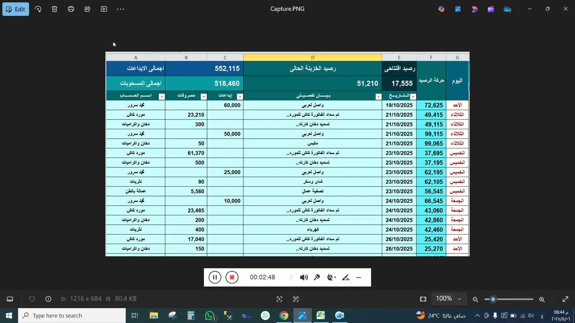This screenshot has height=323, width=575.
Task: Enter full screen view
Action: (x=565, y=299)
